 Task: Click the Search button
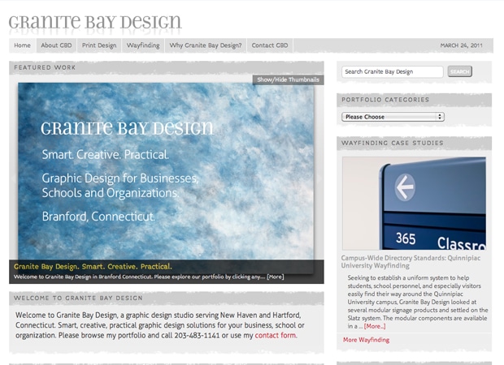[x=459, y=71]
